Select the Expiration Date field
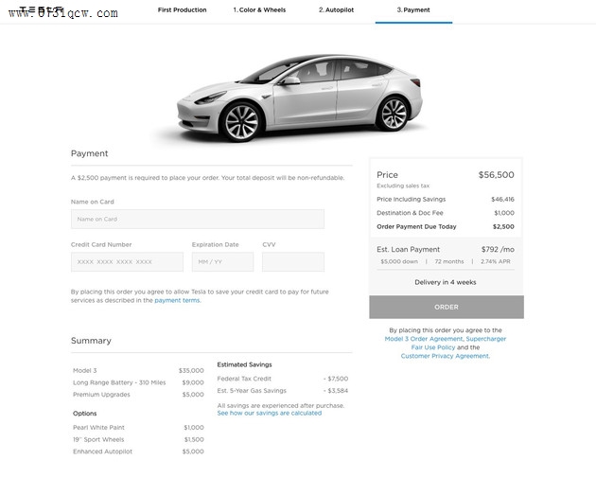The height and width of the screenshot is (478, 596). click(222, 261)
